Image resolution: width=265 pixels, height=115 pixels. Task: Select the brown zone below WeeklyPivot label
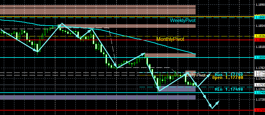point(127,26)
